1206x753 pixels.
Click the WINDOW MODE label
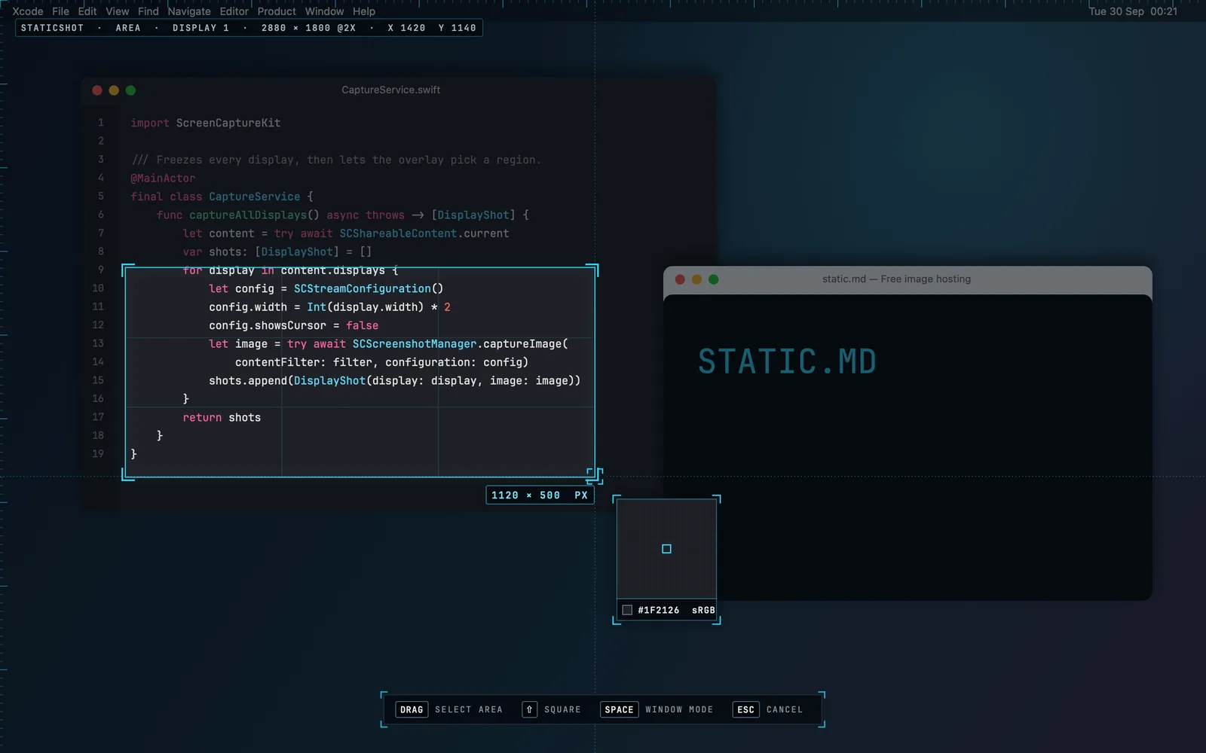[679, 709]
